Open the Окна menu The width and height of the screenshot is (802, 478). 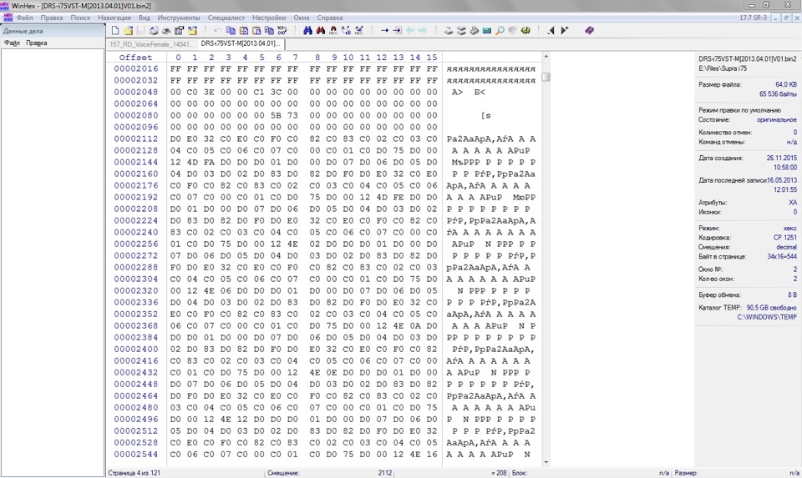(x=302, y=18)
